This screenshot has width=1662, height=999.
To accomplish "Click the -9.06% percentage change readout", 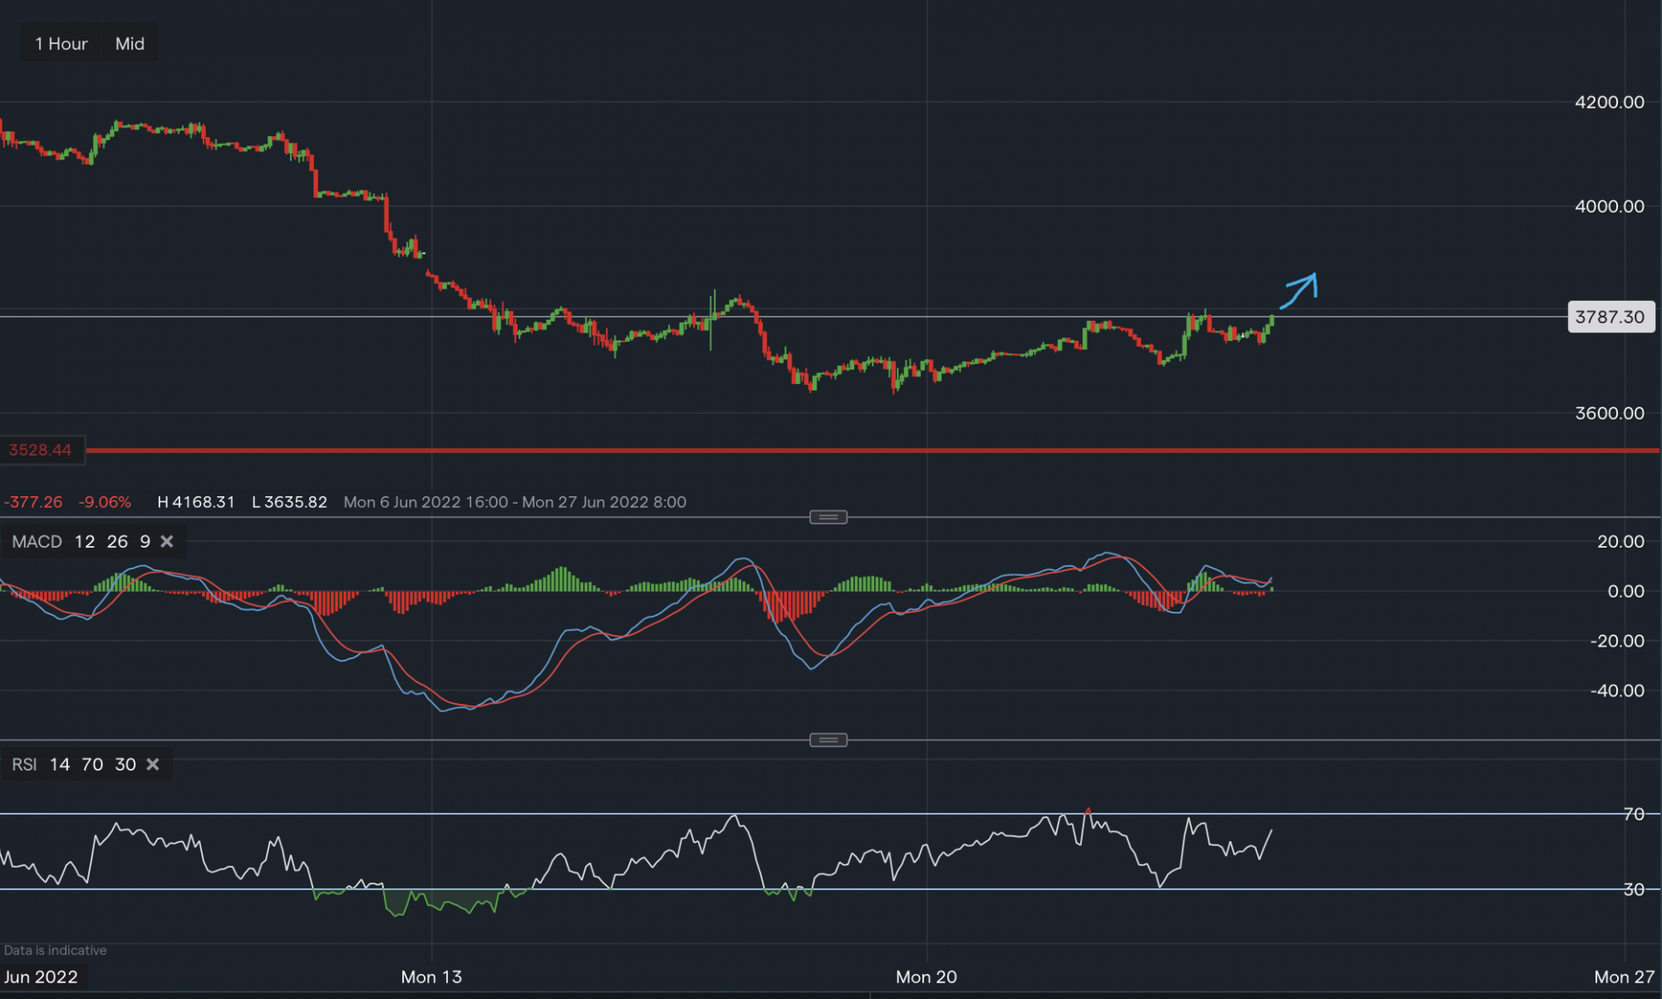I will pyautogui.click(x=106, y=502).
